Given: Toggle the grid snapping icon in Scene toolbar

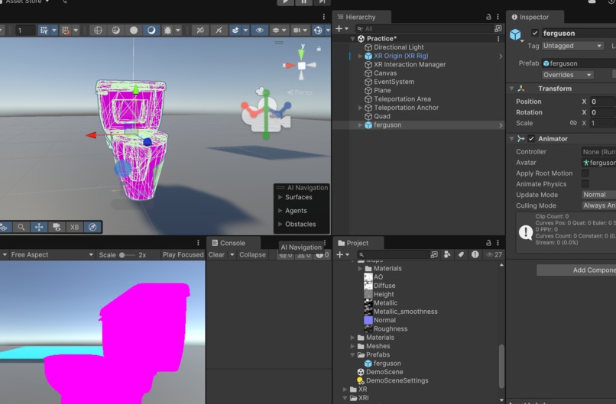Looking at the screenshot, I should [44, 31].
